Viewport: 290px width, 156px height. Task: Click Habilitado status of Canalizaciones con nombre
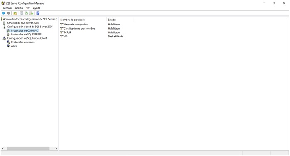[114, 29]
